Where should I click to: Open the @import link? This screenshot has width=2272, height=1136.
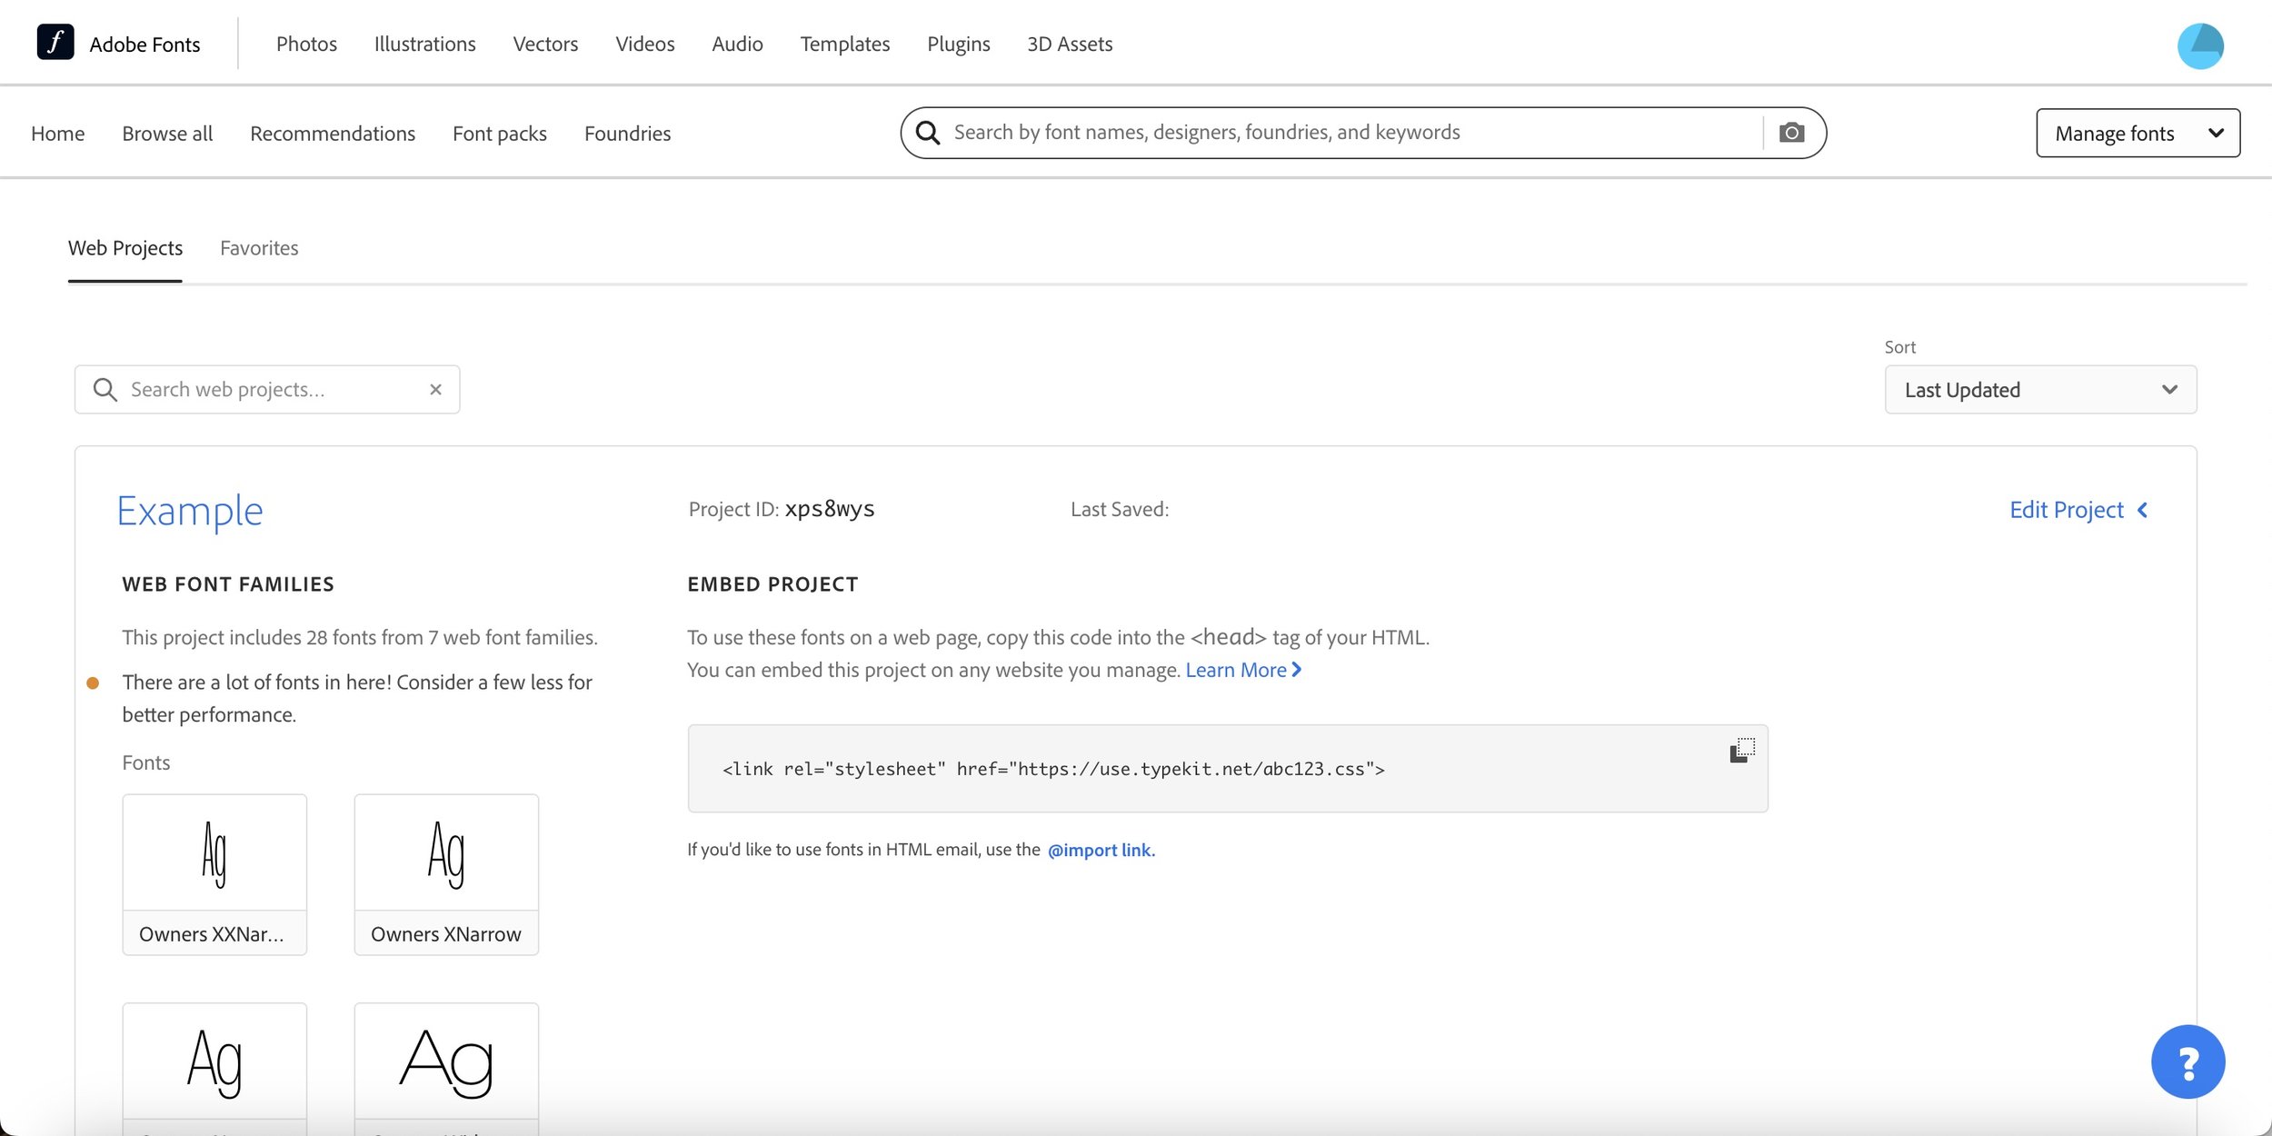click(x=1101, y=850)
